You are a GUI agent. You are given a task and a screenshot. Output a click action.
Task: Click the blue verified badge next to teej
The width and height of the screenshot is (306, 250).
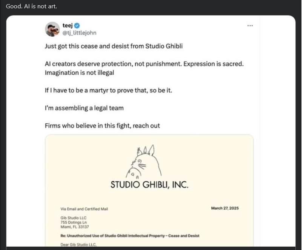click(77, 26)
